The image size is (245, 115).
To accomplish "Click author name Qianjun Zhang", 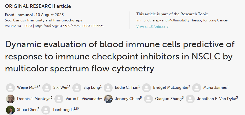I will click(168, 99).
